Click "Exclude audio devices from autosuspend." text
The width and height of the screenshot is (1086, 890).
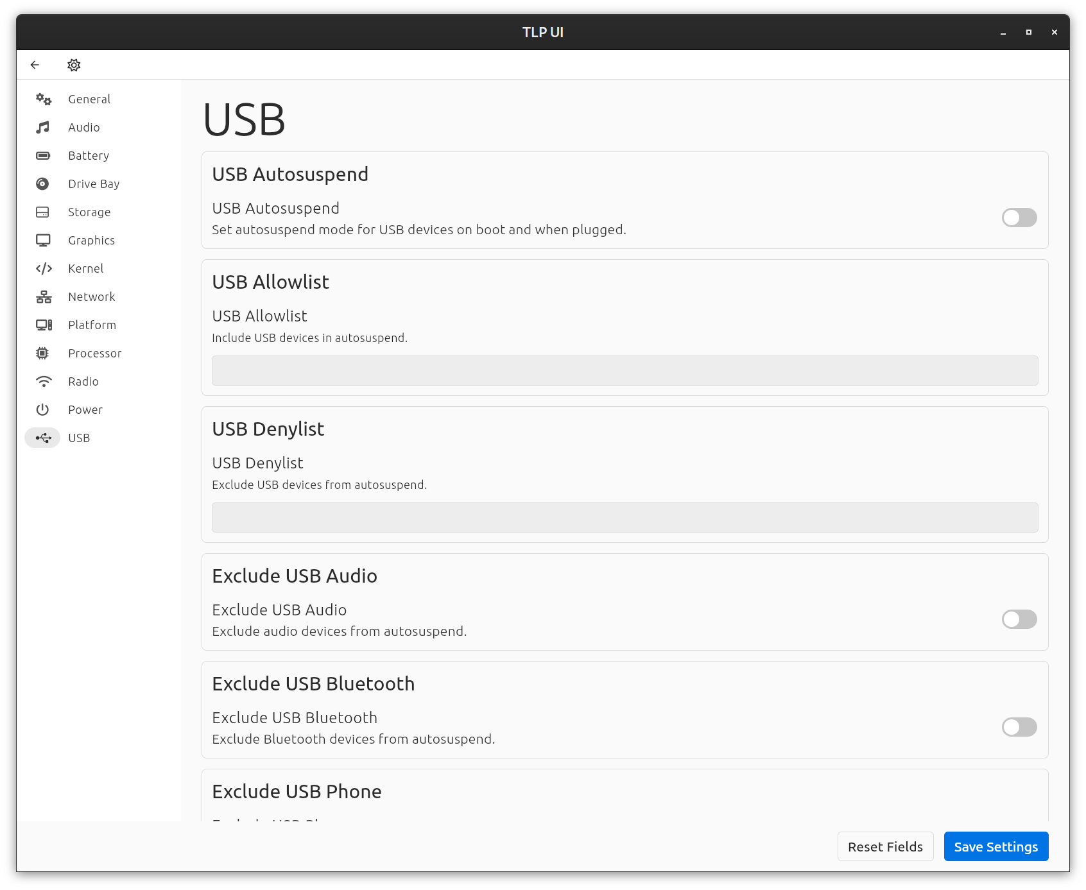pyautogui.click(x=339, y=631)
